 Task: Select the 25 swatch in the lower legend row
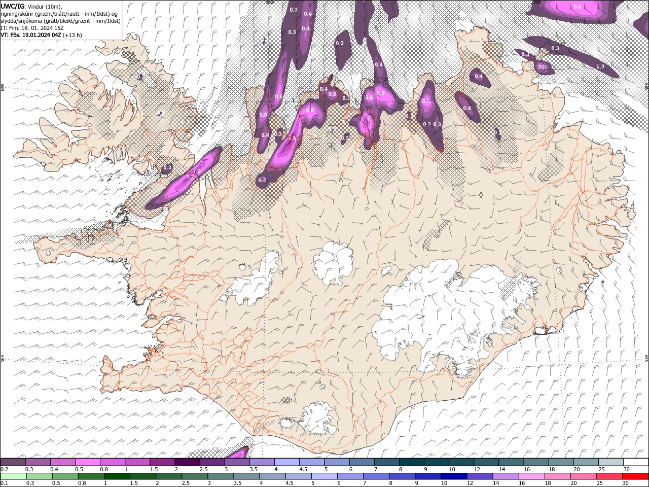point(610,476)
